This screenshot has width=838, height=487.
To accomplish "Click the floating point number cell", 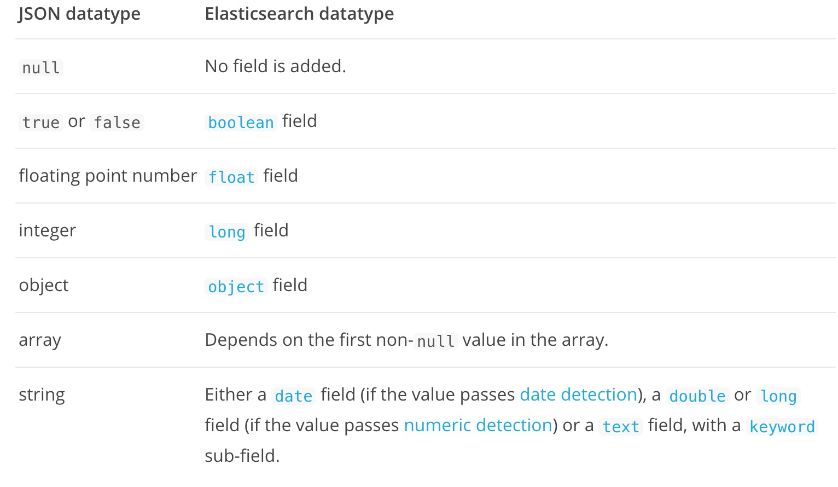I will pyautogui.click(x=108, y=176).
